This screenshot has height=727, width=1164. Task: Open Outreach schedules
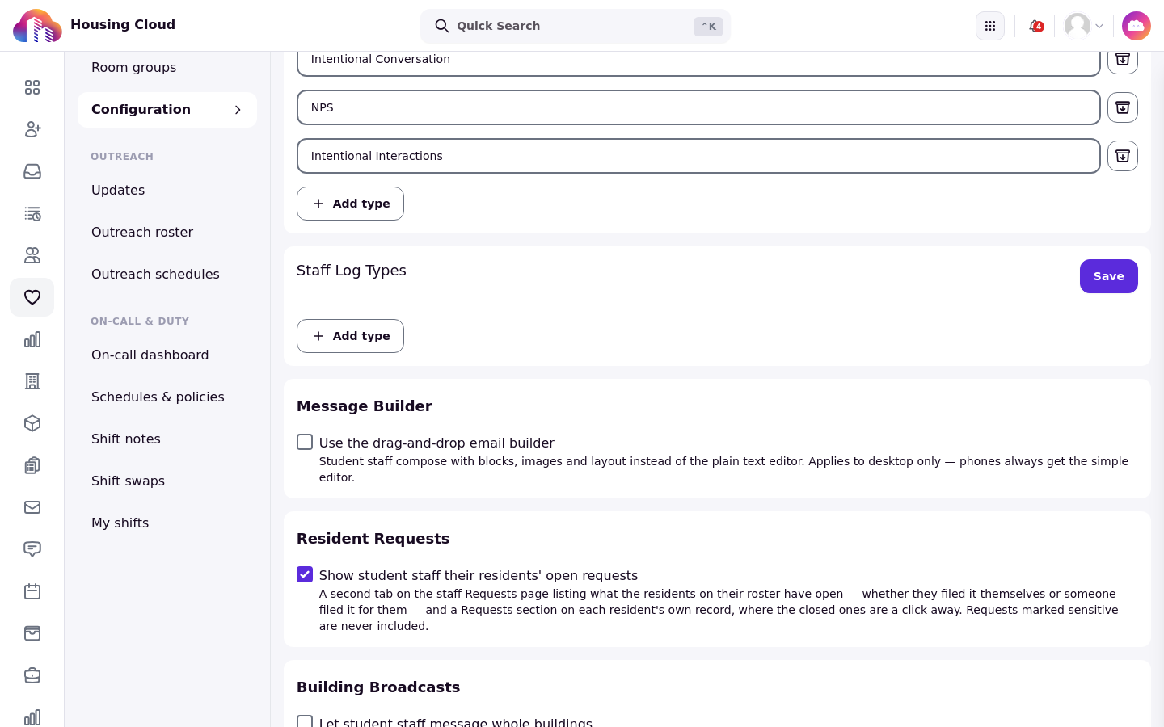155,275
